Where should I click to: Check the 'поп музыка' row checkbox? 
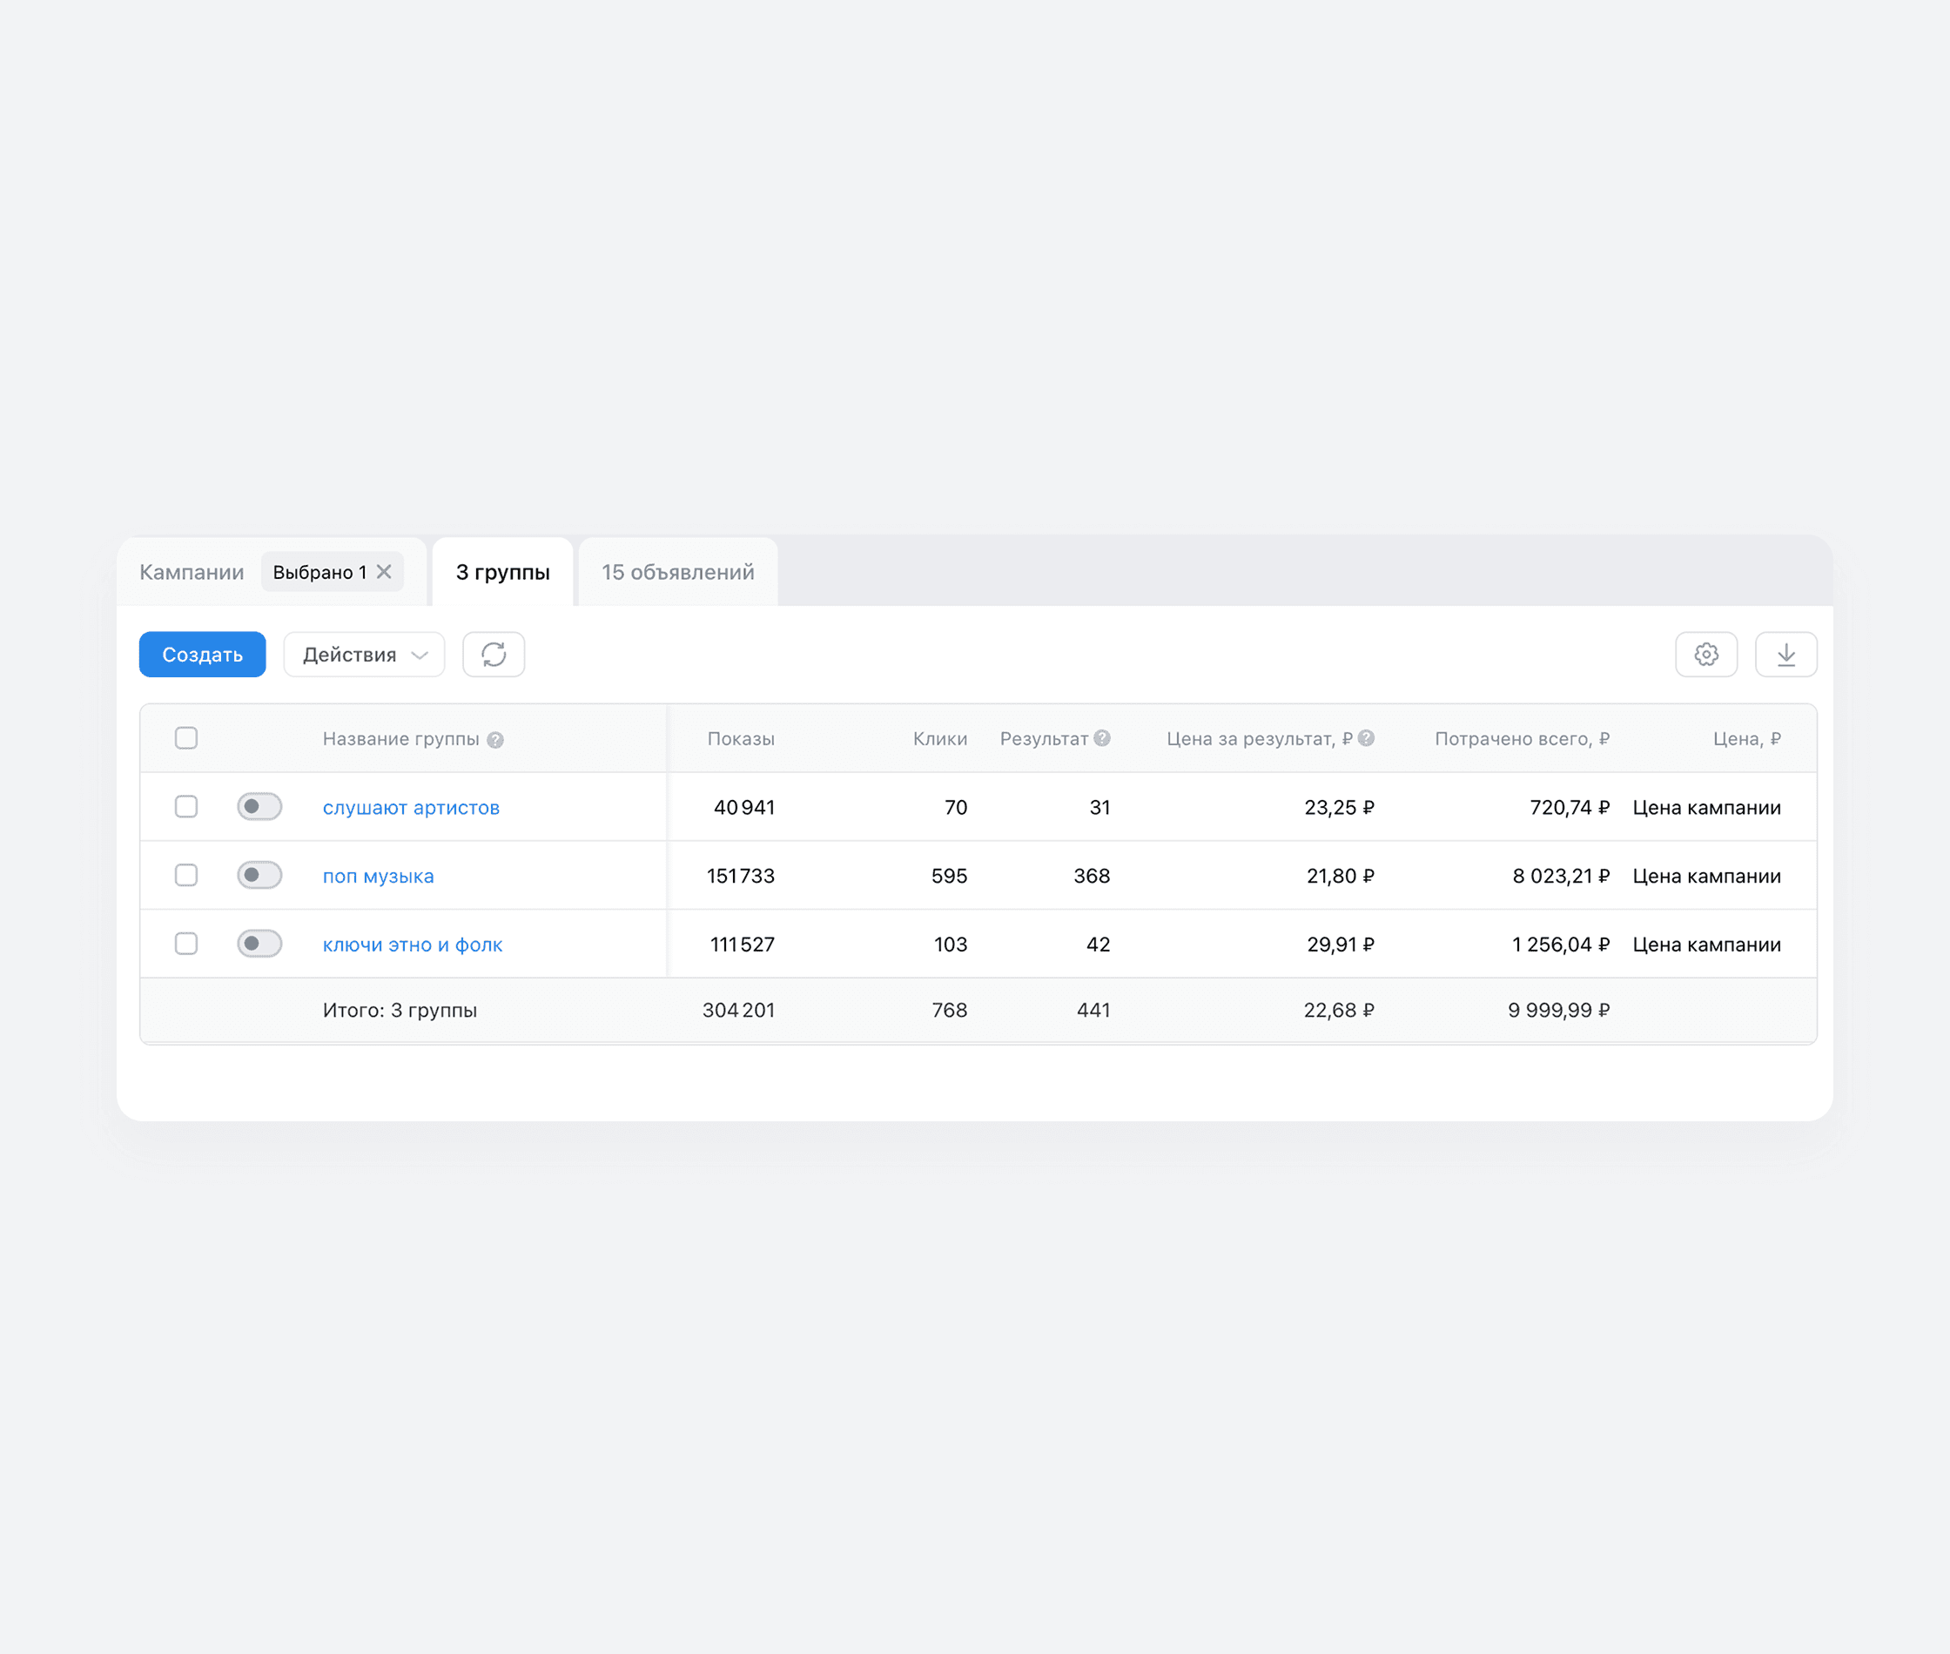click(186, 875)
